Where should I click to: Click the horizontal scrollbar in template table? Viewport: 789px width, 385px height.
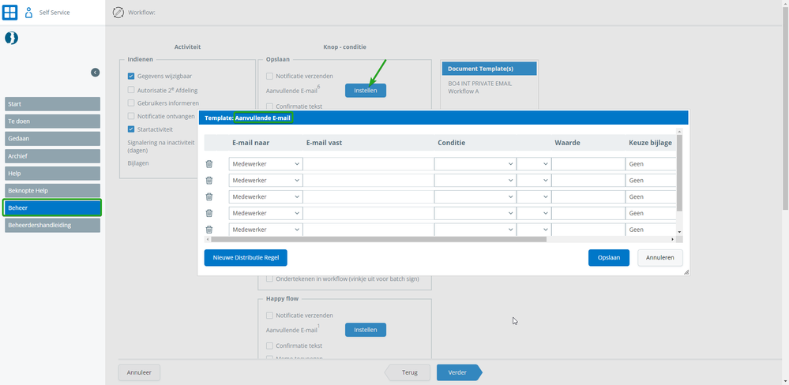379,239
